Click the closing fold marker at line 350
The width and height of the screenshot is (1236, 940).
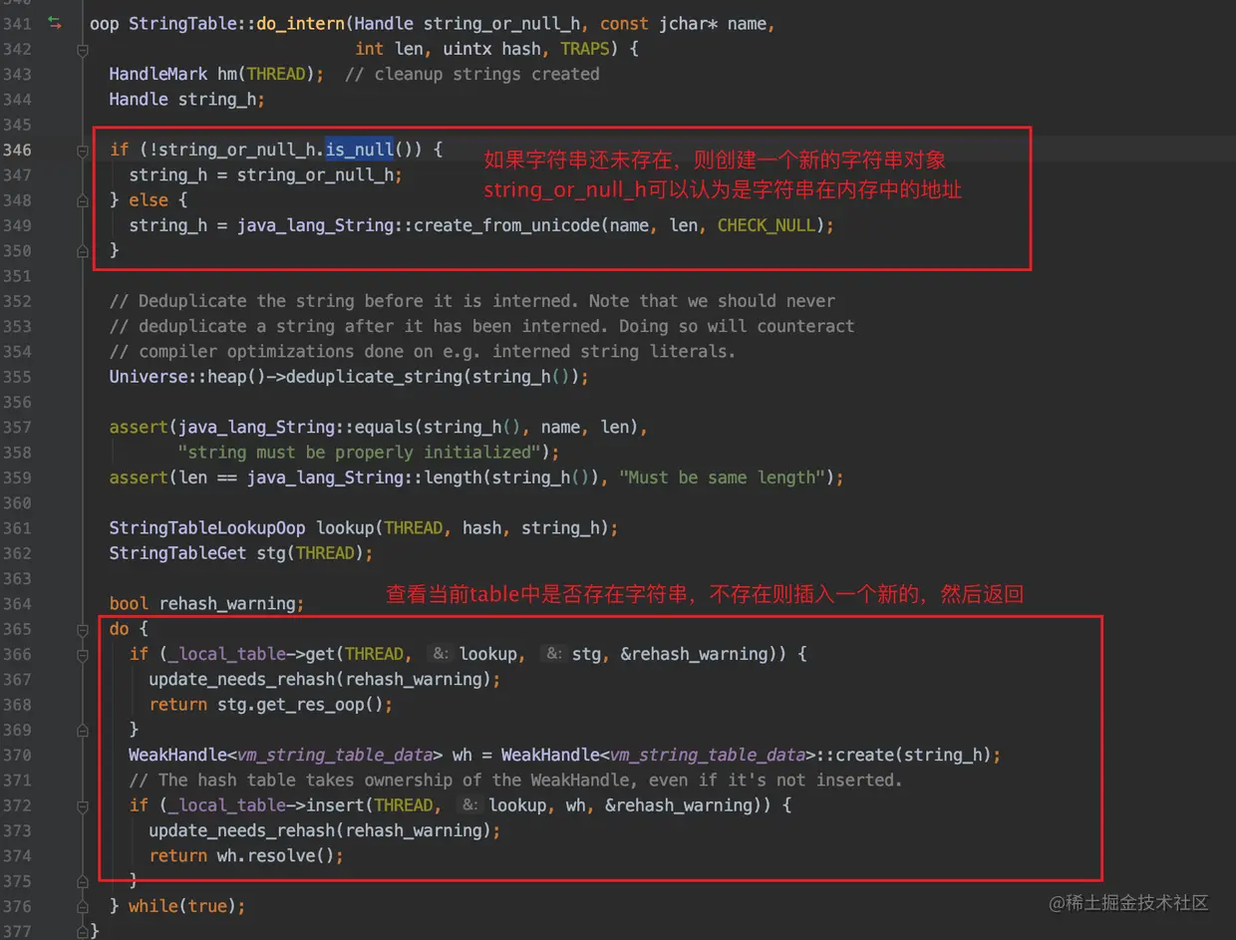coord(84,250)
